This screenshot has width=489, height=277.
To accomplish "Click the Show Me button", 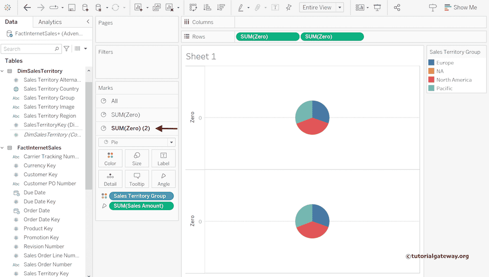I will coord(460,8).
